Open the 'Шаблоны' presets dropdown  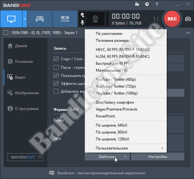coord(107,157)
